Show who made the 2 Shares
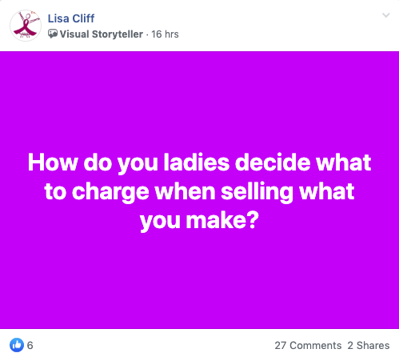 (369, 345)
